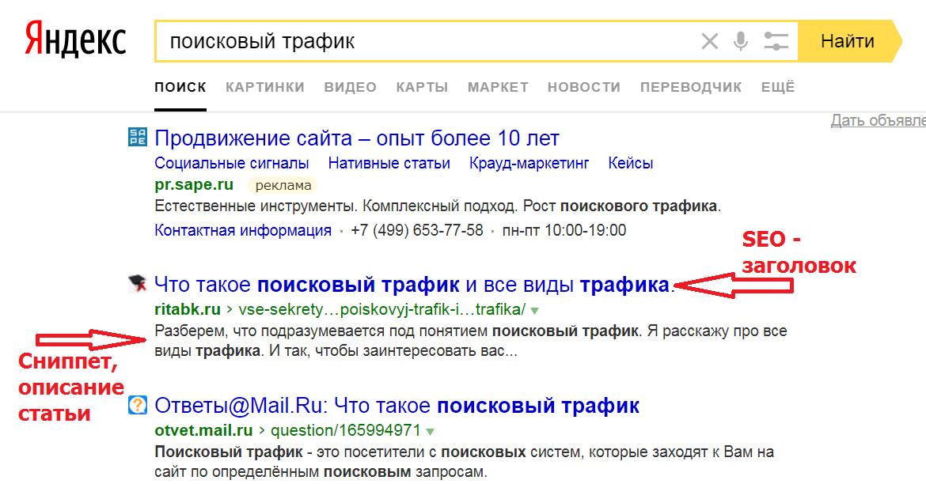Image resolution: width=926 pixels, height=484 pixels.
Task: Click the question/165994971 URL path
Action: [346, 430]
